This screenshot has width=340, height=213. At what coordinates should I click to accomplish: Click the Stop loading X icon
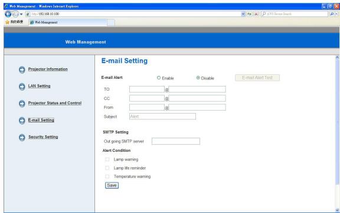pos(256,14)
